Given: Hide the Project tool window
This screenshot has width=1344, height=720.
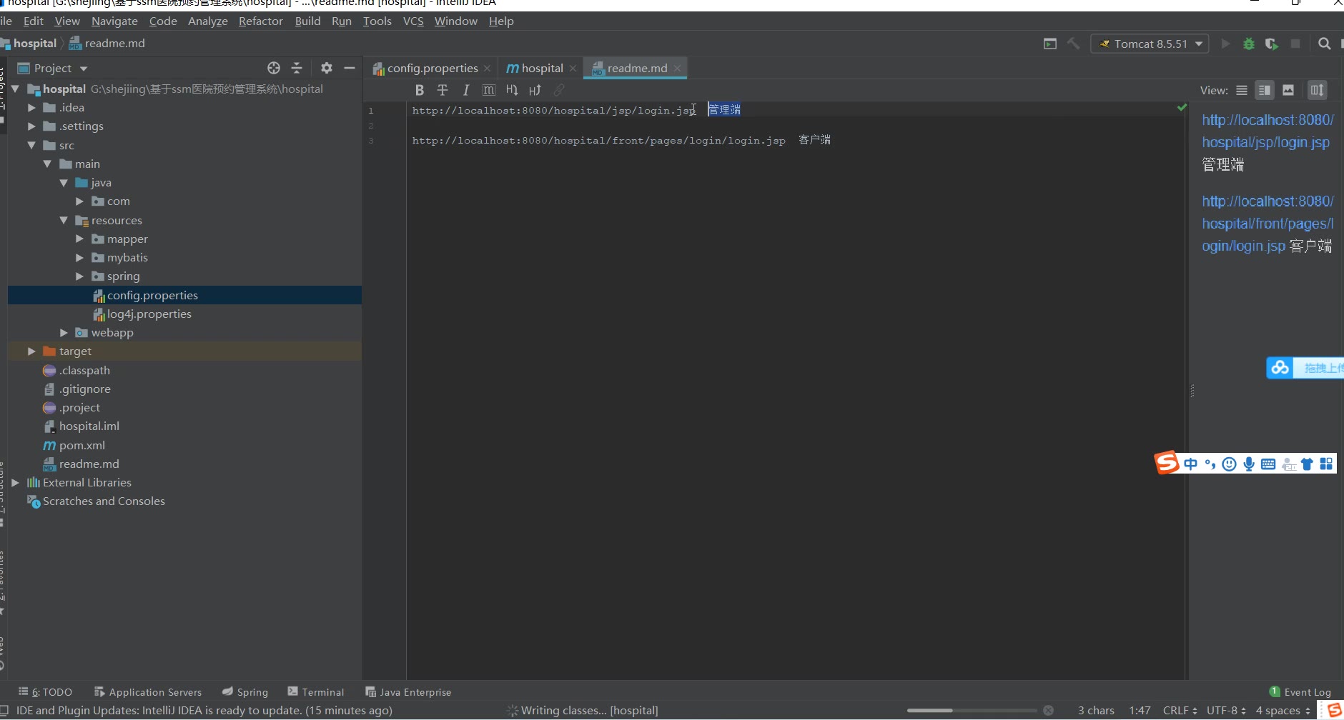Looking at the screenshot, I should (x=350, y=68).
